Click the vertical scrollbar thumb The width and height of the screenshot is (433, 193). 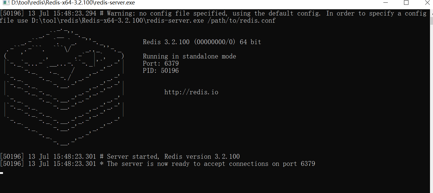click(x=432, y=21)
